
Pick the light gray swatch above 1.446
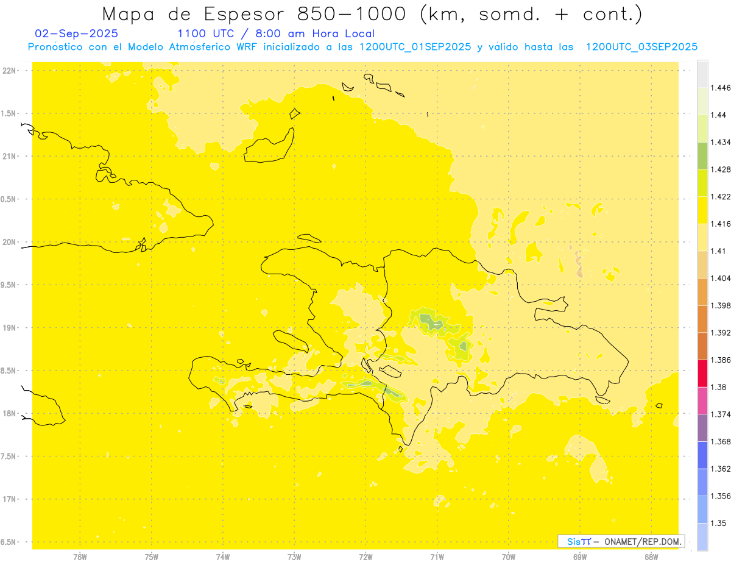click(x=702, y=74)
